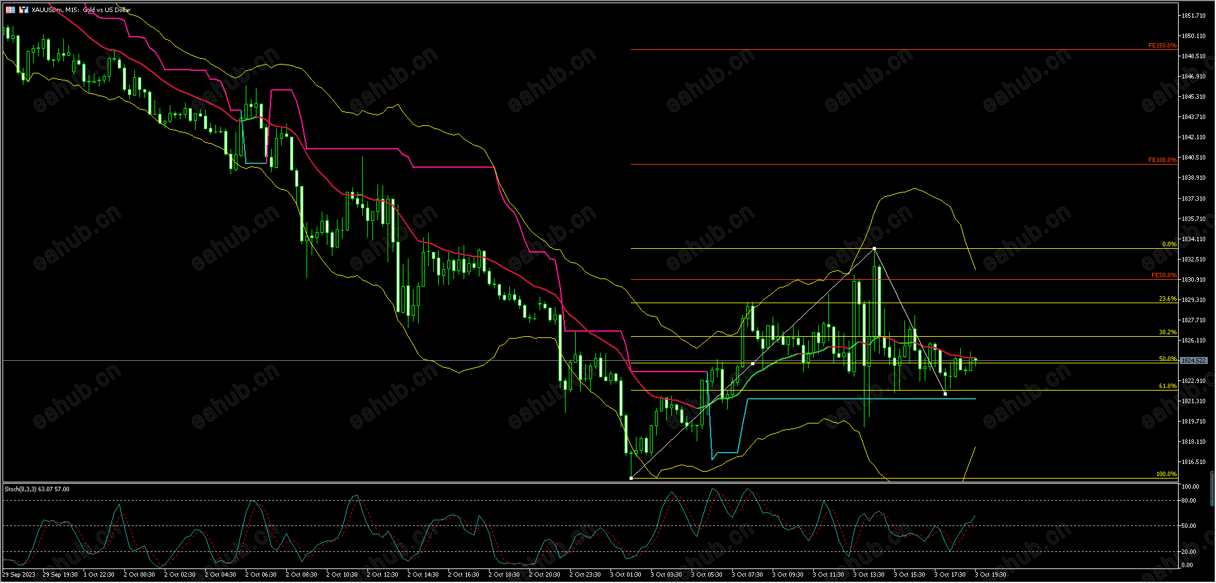Click the 1822.910 price scale label
Screen dimensions: 1216x583
(1193, 381)
